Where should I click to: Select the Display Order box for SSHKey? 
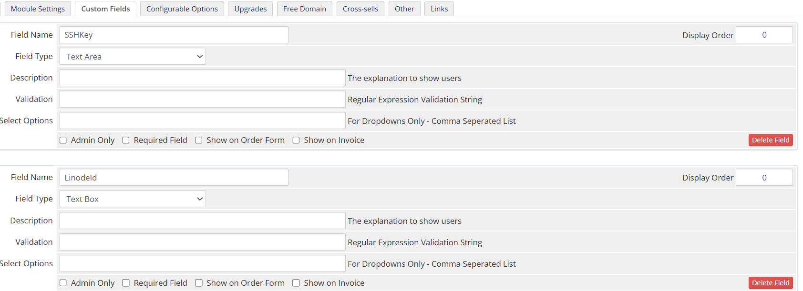point(764,35)
